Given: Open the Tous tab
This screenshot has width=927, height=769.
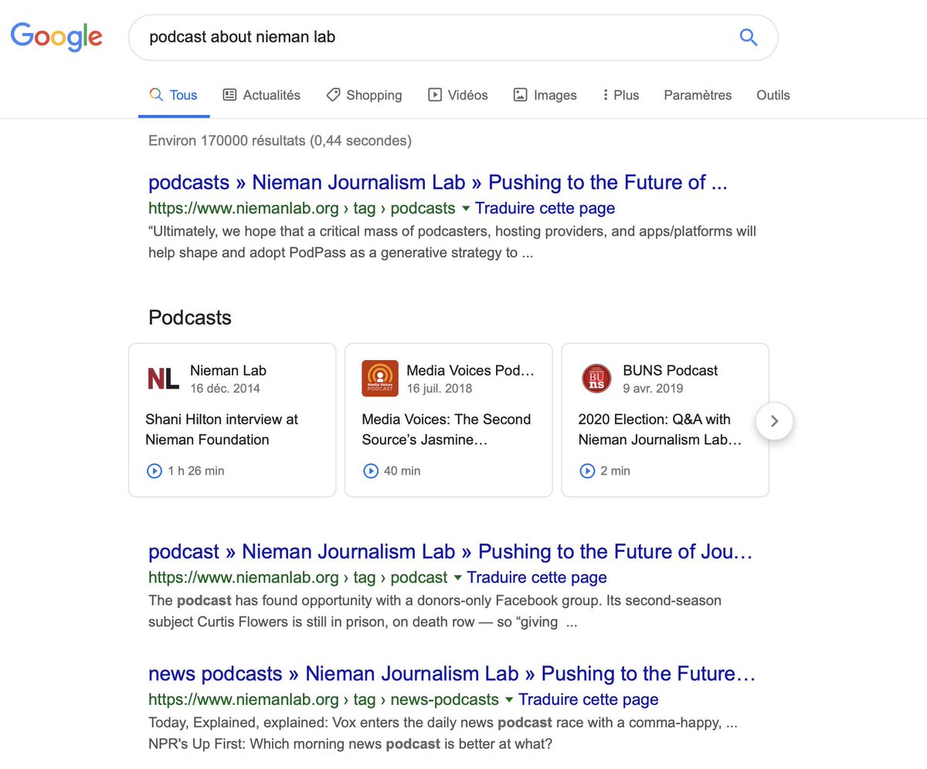Looking at the screenshot, I should click(174, 95).
